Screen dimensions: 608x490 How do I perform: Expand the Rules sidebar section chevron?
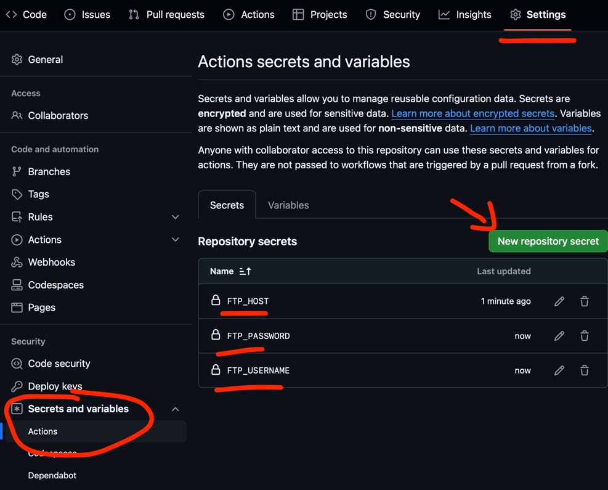pos(175,217)
